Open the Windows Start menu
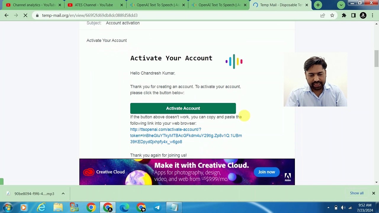Image resolution: width=379 pixels, height=213 pixels. [x=8, y=207]
